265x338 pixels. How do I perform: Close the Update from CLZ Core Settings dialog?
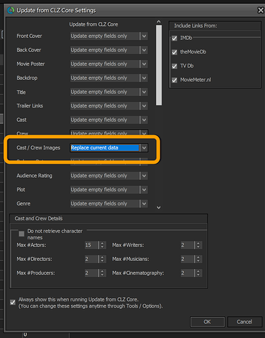261,10
